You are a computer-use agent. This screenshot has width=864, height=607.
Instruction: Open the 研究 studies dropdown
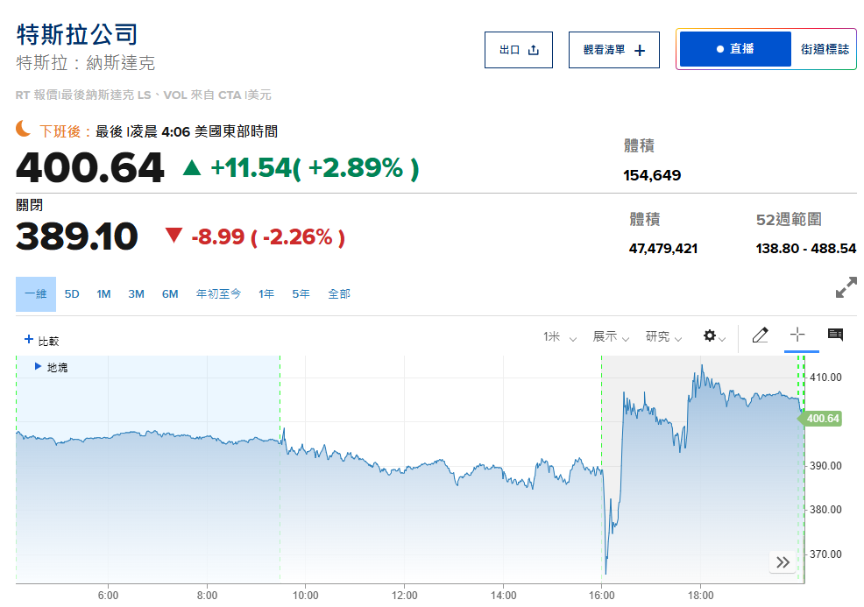coord(663,336)
